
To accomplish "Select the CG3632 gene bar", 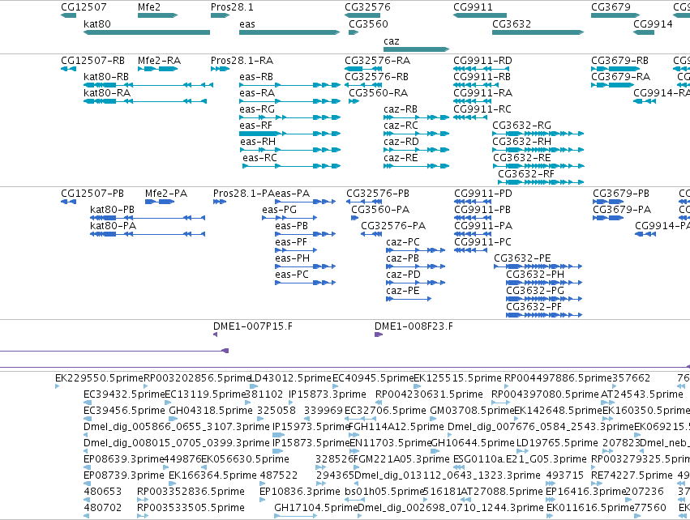I will (x=538, y=32).
